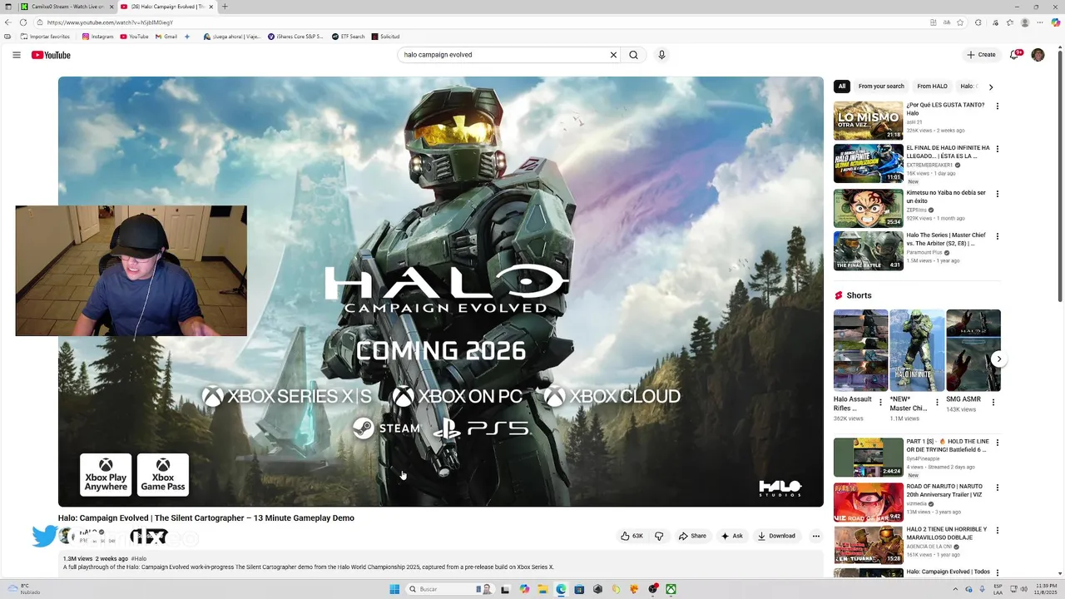Open 'Kimetsu no Yaiba no debía' thumbnail

point(868,208)
